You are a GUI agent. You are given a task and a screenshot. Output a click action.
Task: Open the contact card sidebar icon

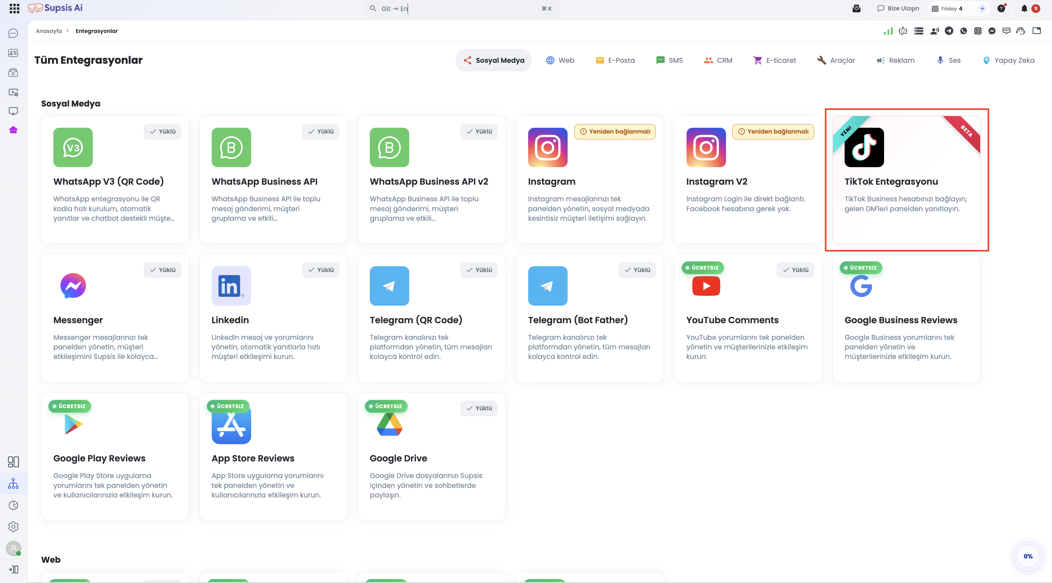pos(14,53)
